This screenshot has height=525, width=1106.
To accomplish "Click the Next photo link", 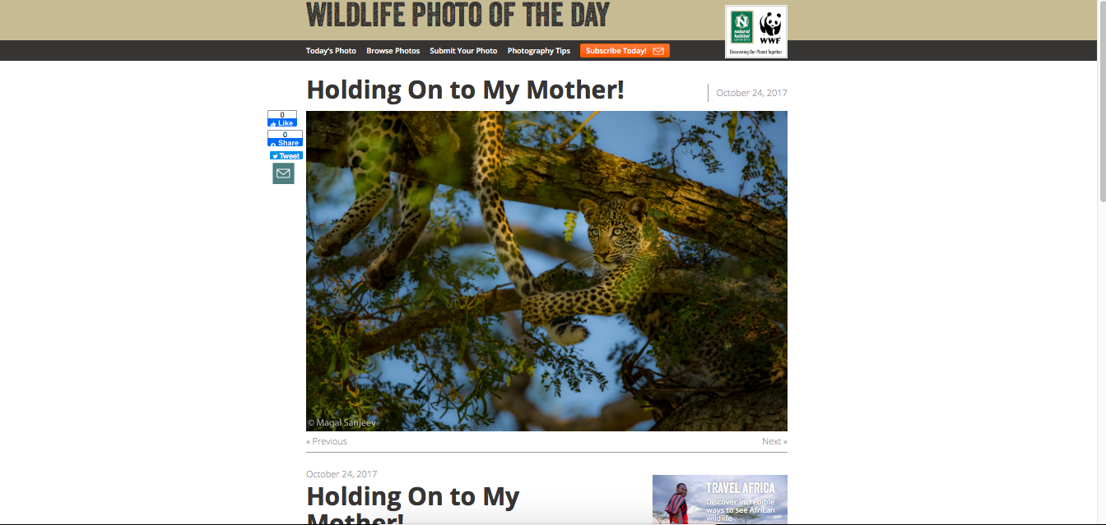I will (x=774, y=441).
